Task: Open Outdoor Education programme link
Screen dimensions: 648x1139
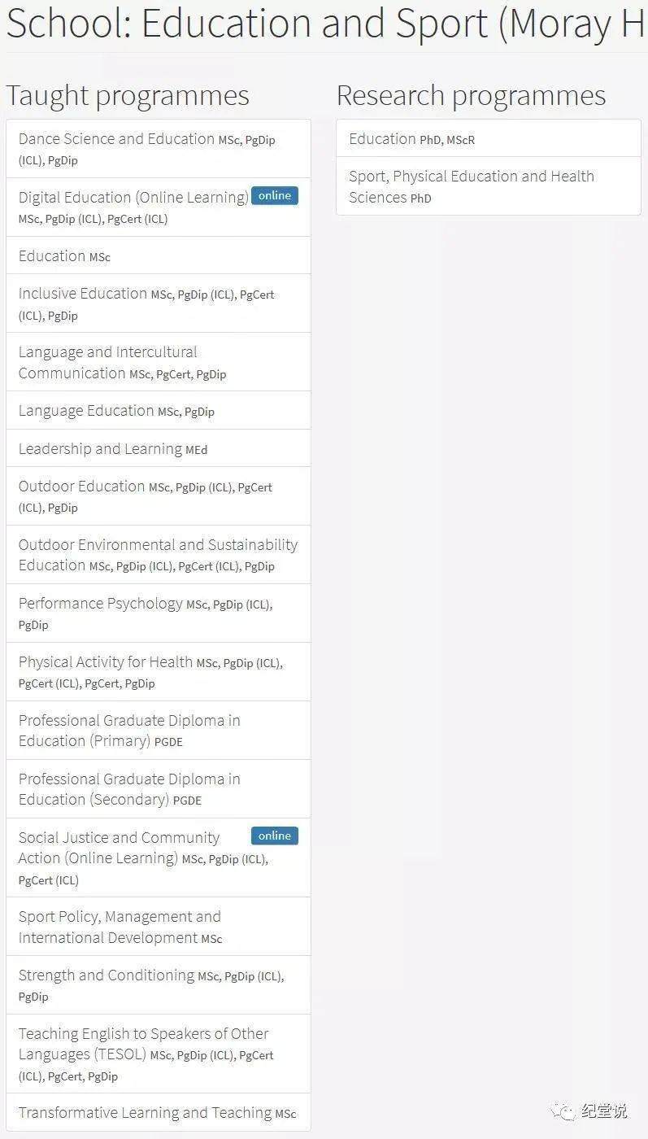Action: click(x=81, y=487)
